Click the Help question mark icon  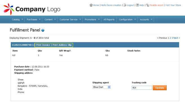pyautogui.click(x=137, y=5)
